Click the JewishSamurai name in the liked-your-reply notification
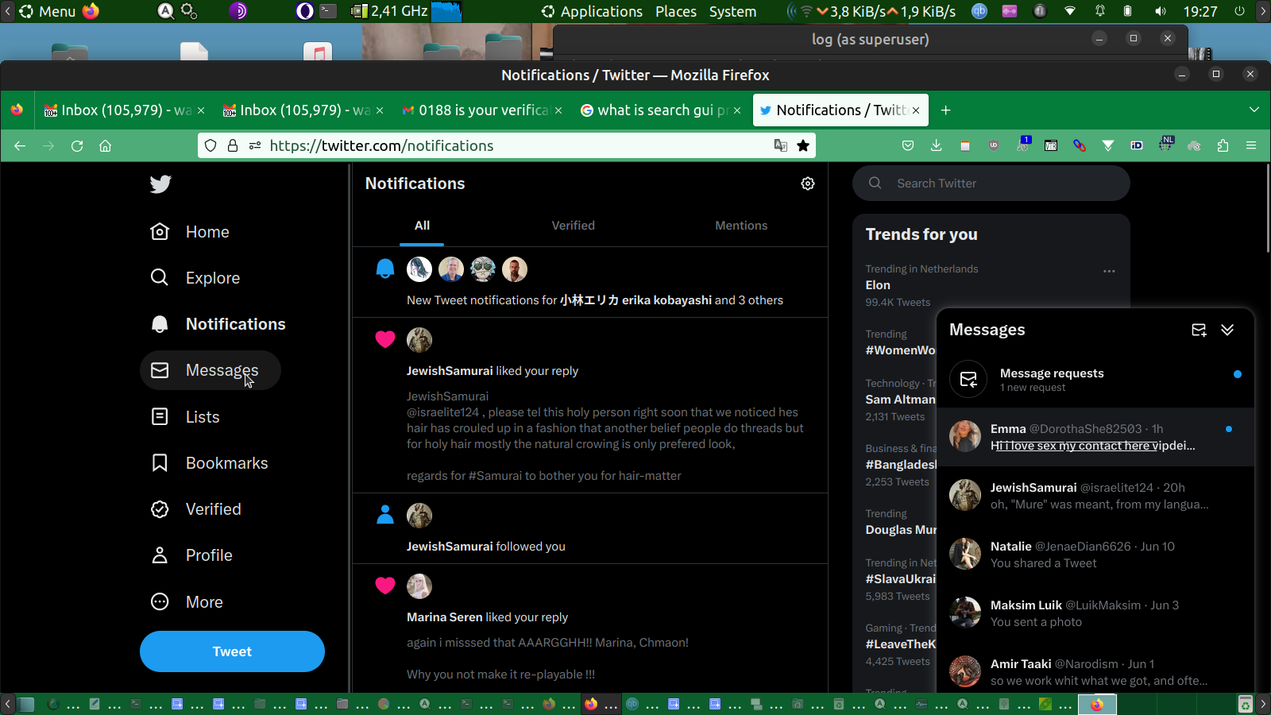 [x=450, y=371]
